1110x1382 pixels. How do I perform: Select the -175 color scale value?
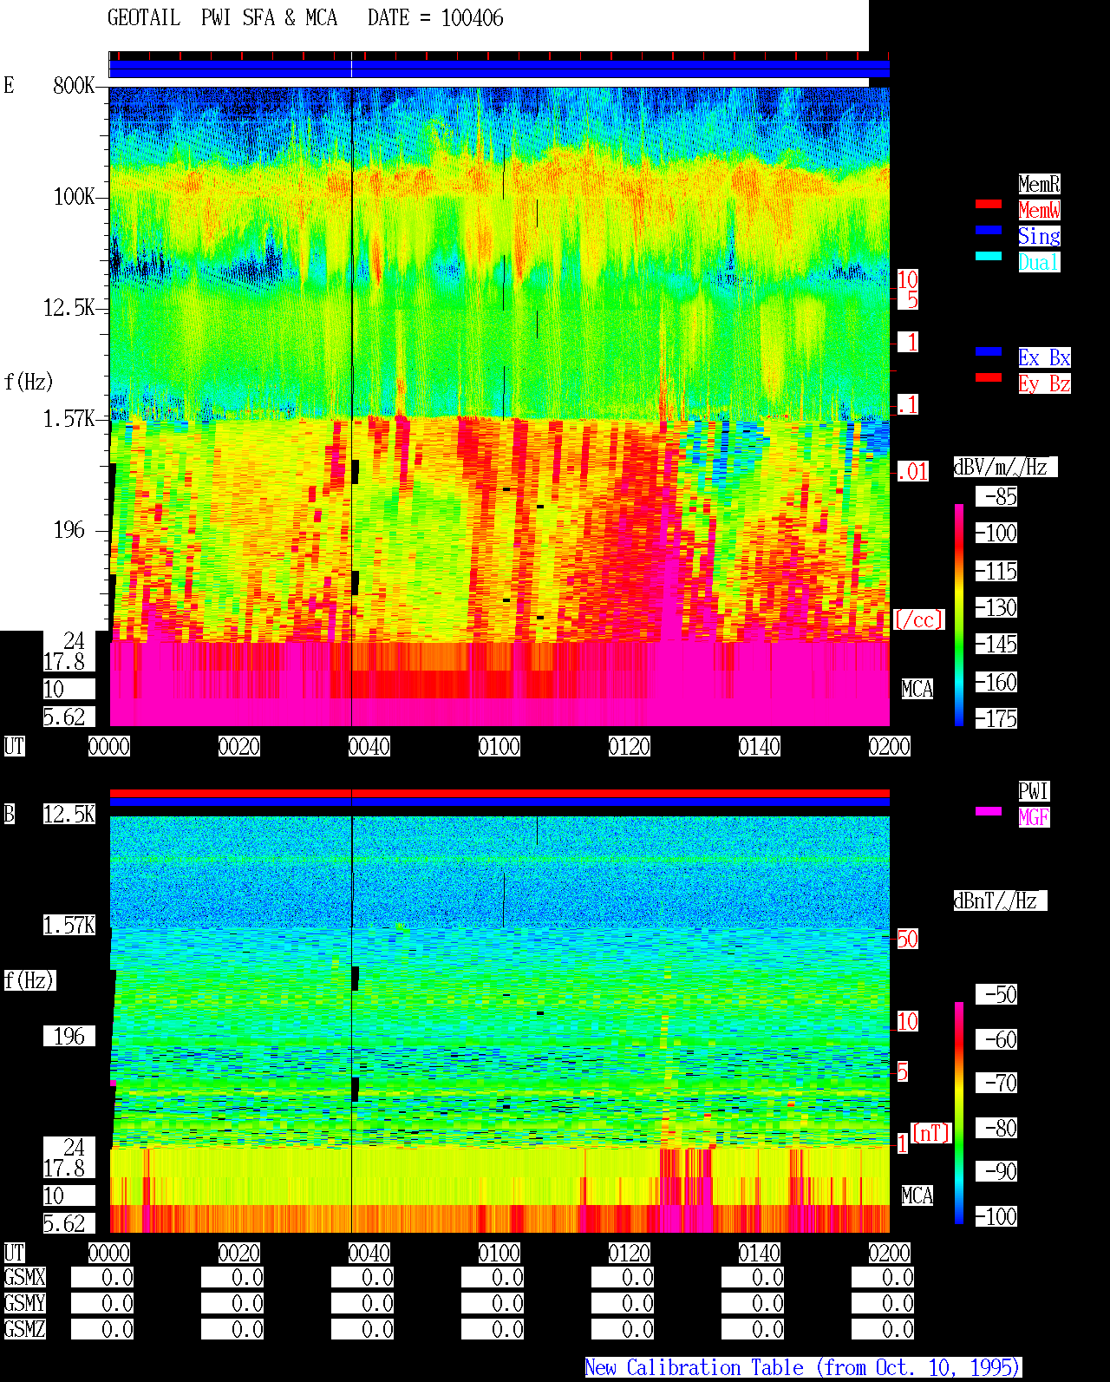pyautogui.click(x=997, y=718)
